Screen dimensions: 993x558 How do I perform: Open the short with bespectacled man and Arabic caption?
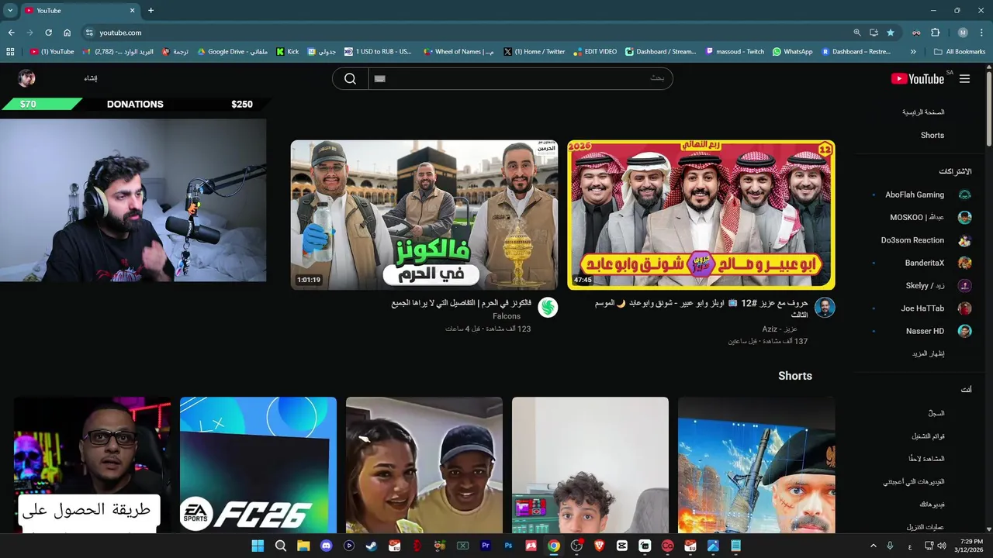(92, 465)
